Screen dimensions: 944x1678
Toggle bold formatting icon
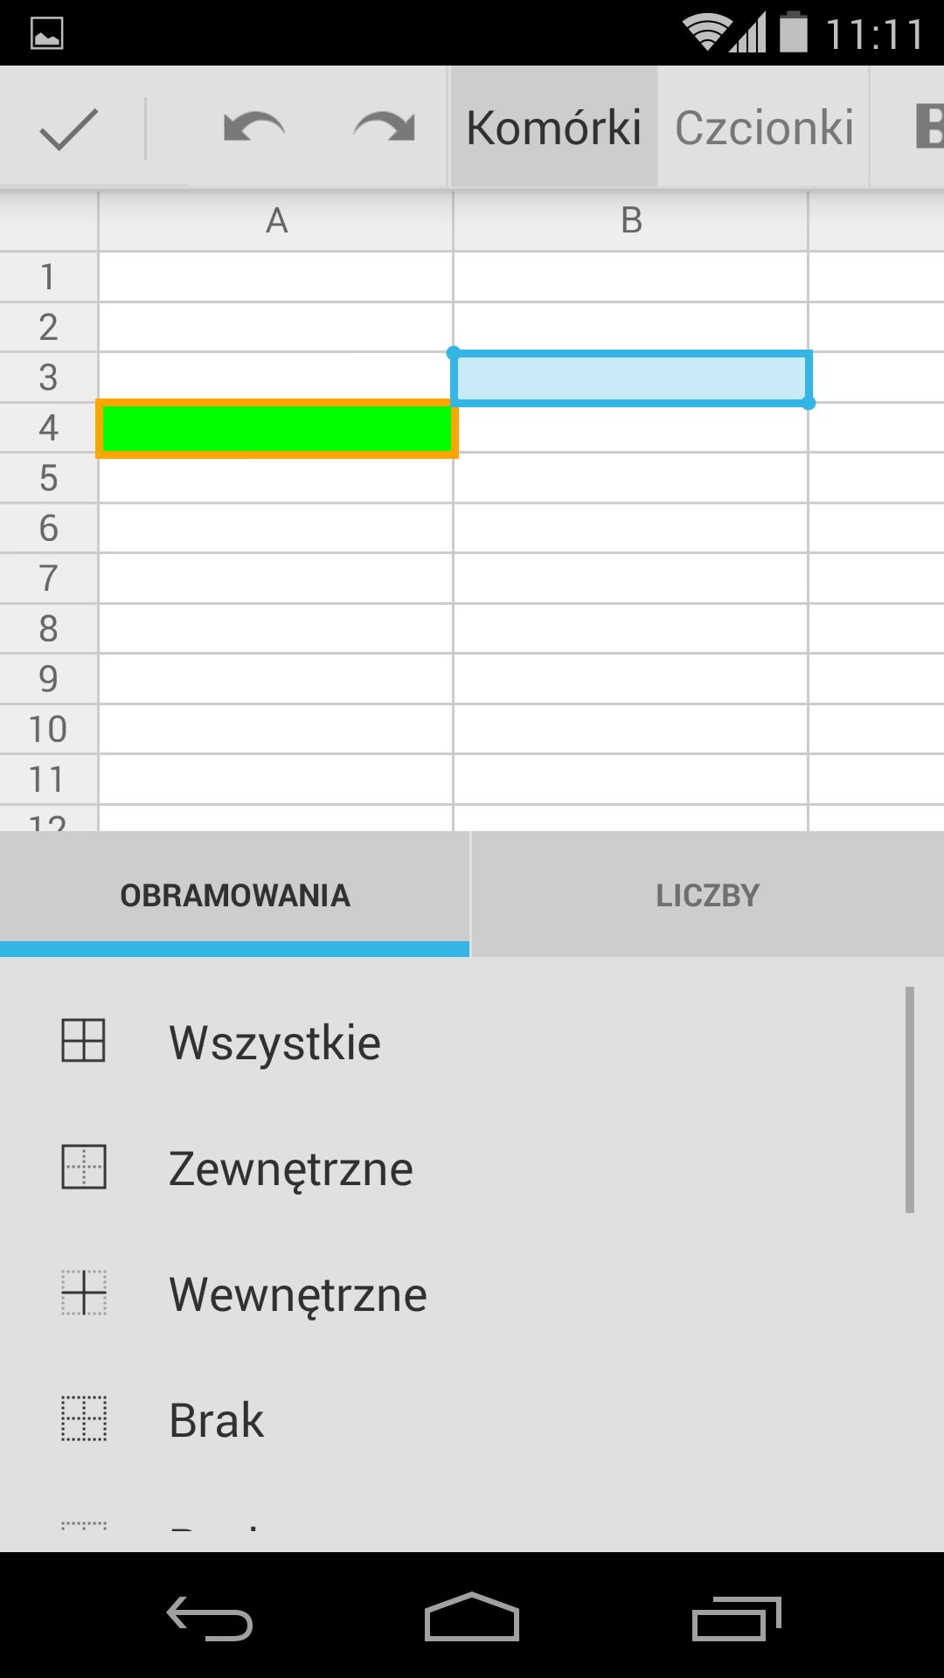click(928, 128)
